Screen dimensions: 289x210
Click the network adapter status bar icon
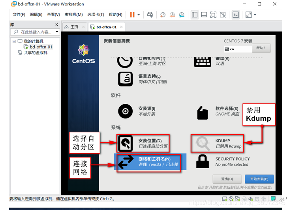tap(238, 199)
